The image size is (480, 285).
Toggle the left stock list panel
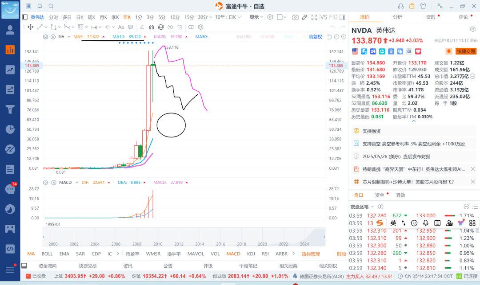[25, 17]
